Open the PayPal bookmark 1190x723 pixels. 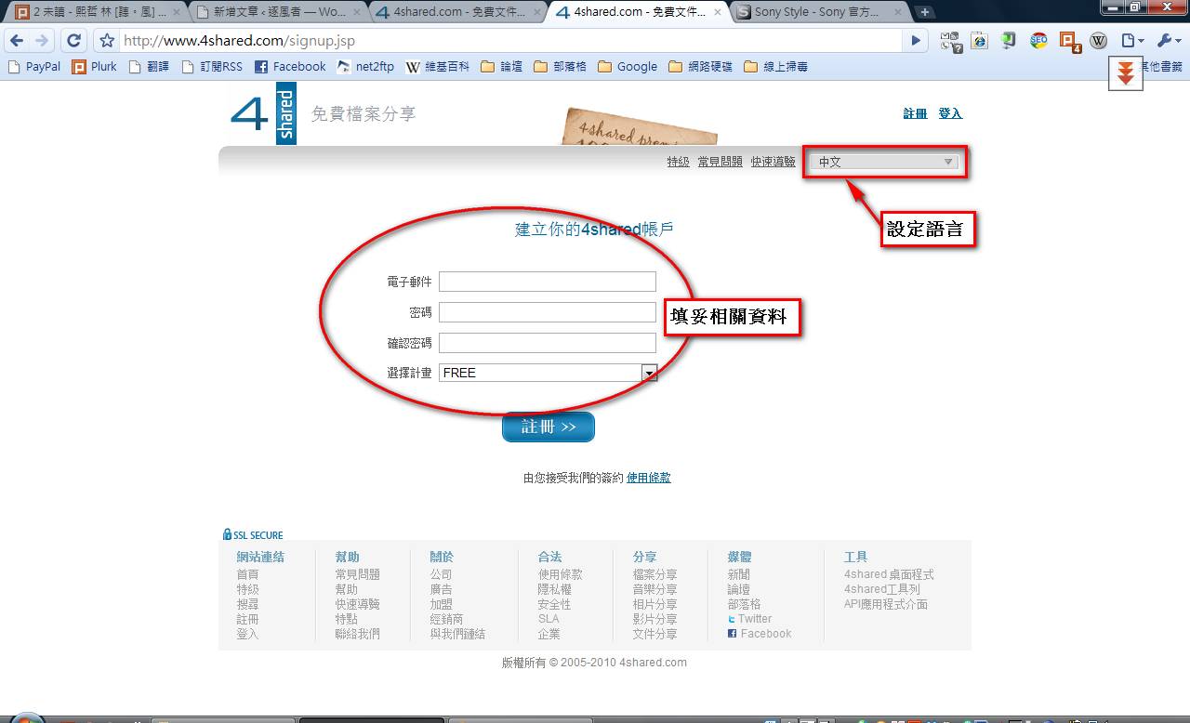(x=34, y=67)
